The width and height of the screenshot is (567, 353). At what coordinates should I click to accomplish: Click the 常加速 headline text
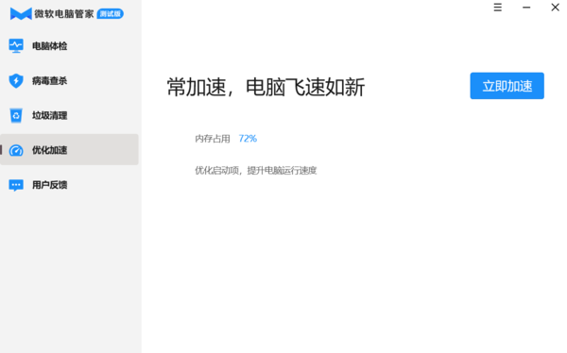[x=266, y=87]
